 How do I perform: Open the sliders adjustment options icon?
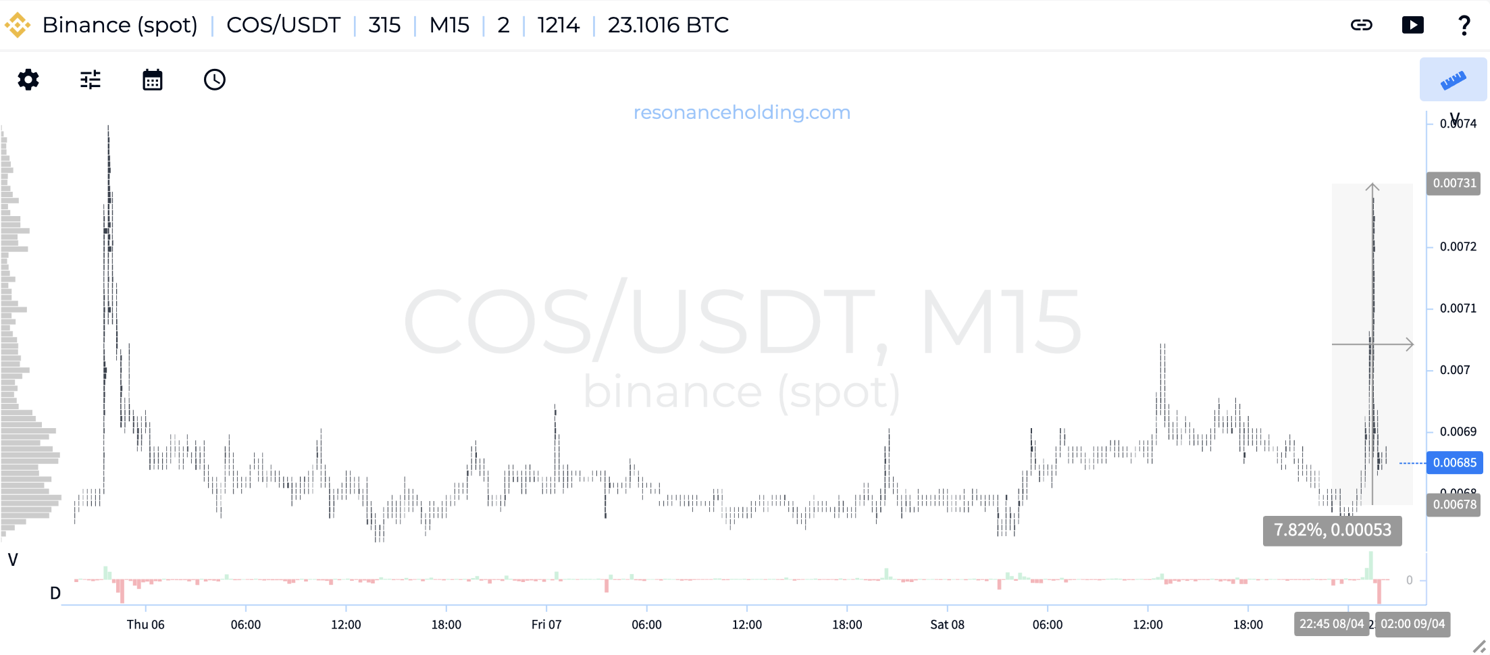coord(91,80)
